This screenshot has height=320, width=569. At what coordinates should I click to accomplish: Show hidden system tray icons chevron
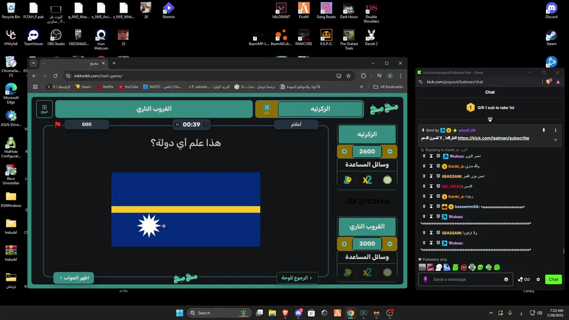click(x=491, y=313)
